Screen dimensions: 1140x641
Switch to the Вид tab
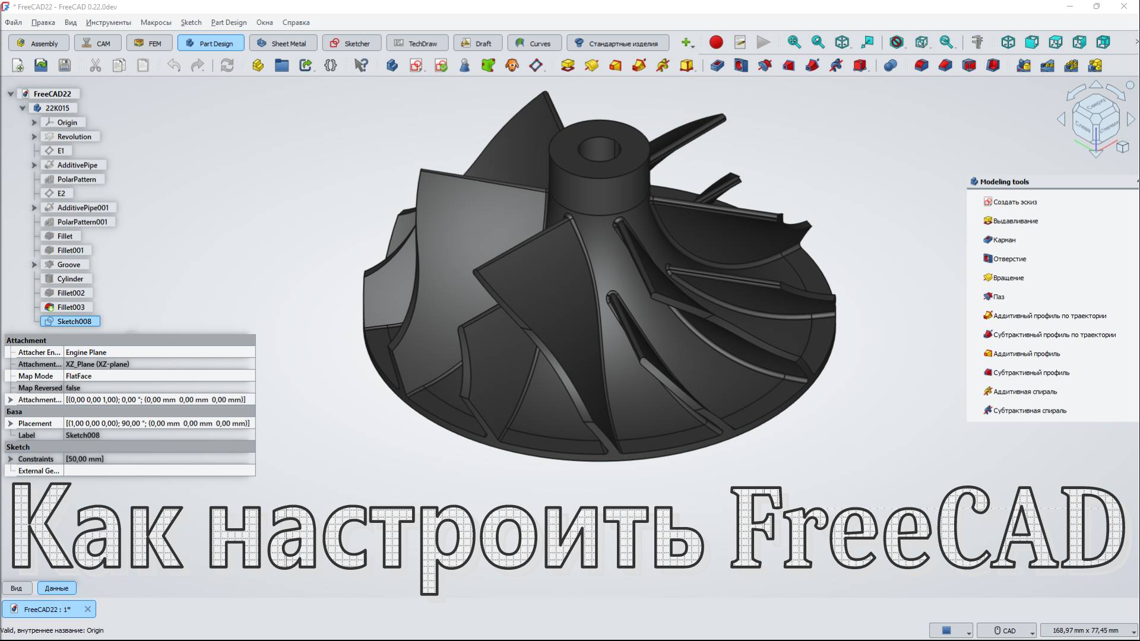click(16, 588)
